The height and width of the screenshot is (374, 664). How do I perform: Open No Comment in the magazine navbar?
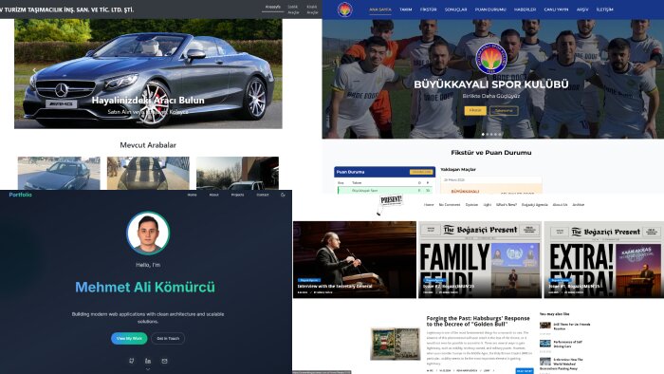[x=450, y=205]
